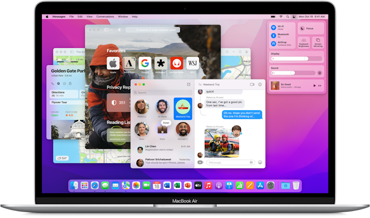Open the Apple TV app in Dock
This screenshot has height=218, width=370.
pos(198,185)
